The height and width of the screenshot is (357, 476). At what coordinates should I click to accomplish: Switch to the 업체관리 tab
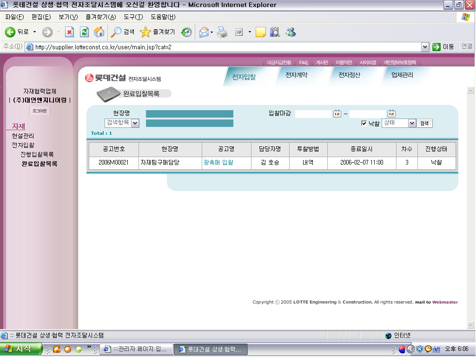pos(402,75)
